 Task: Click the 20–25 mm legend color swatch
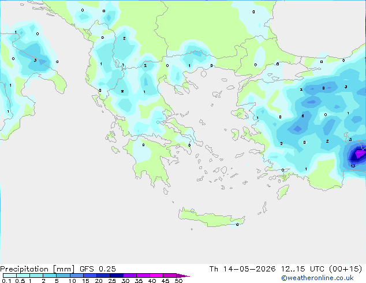[x=103, y=275]
